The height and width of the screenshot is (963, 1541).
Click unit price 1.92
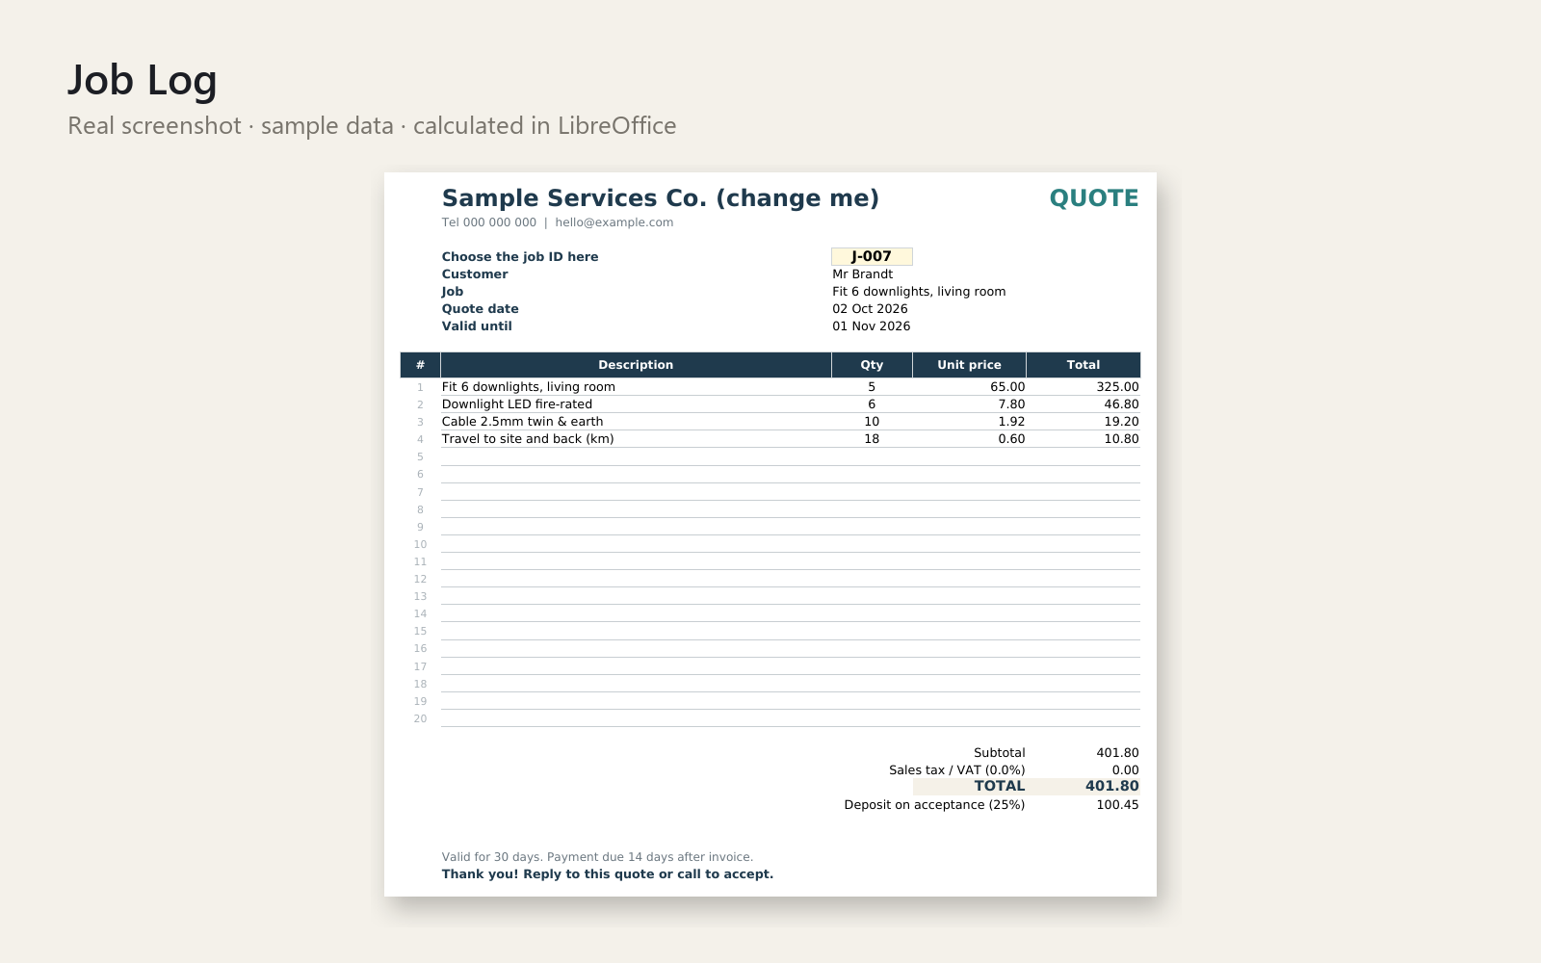click(x=1011, y=422)
